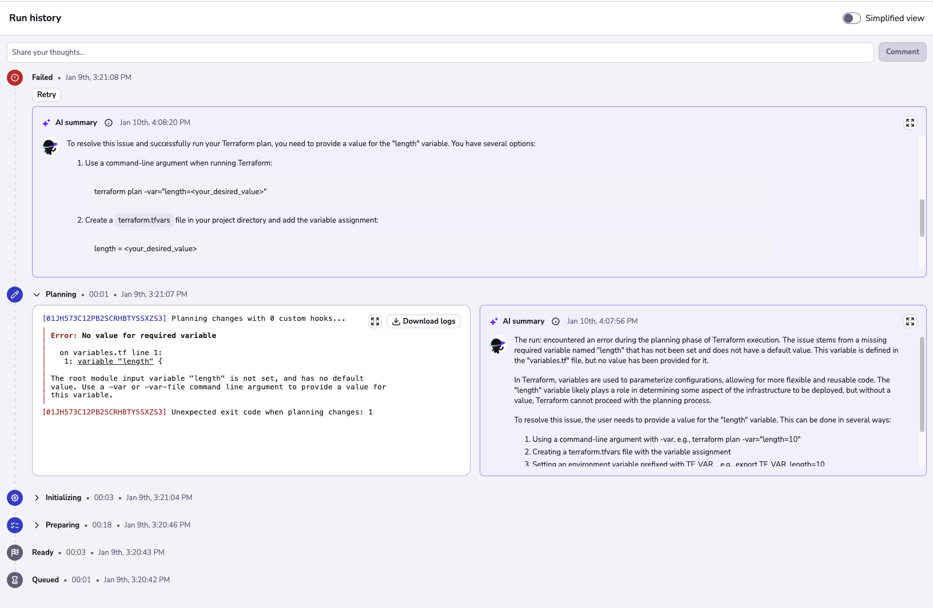The image size is (933, 608).
Task: Open the top AI summary in fullscreen
Action: [x=910, y=122]
